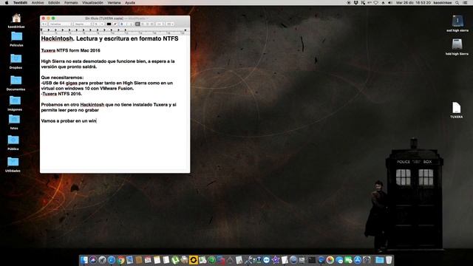Open Finder from the Dock
Screen dimensions: 473x266
coord(84,260)
